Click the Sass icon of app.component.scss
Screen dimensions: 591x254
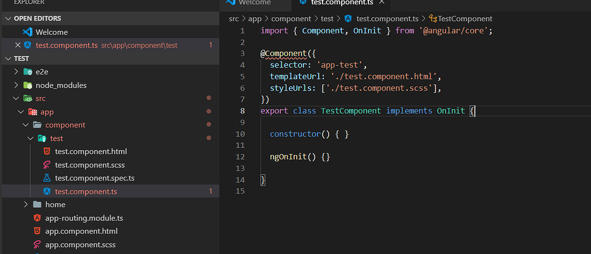[37, 245]
